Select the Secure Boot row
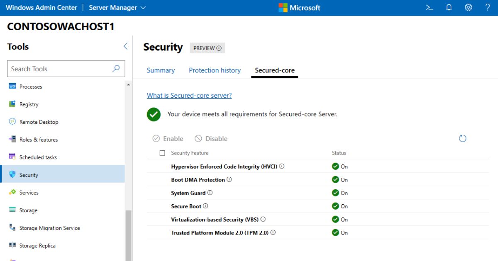Image resolution: width=498 pixels, height=261 pixels. coord(318,206)
